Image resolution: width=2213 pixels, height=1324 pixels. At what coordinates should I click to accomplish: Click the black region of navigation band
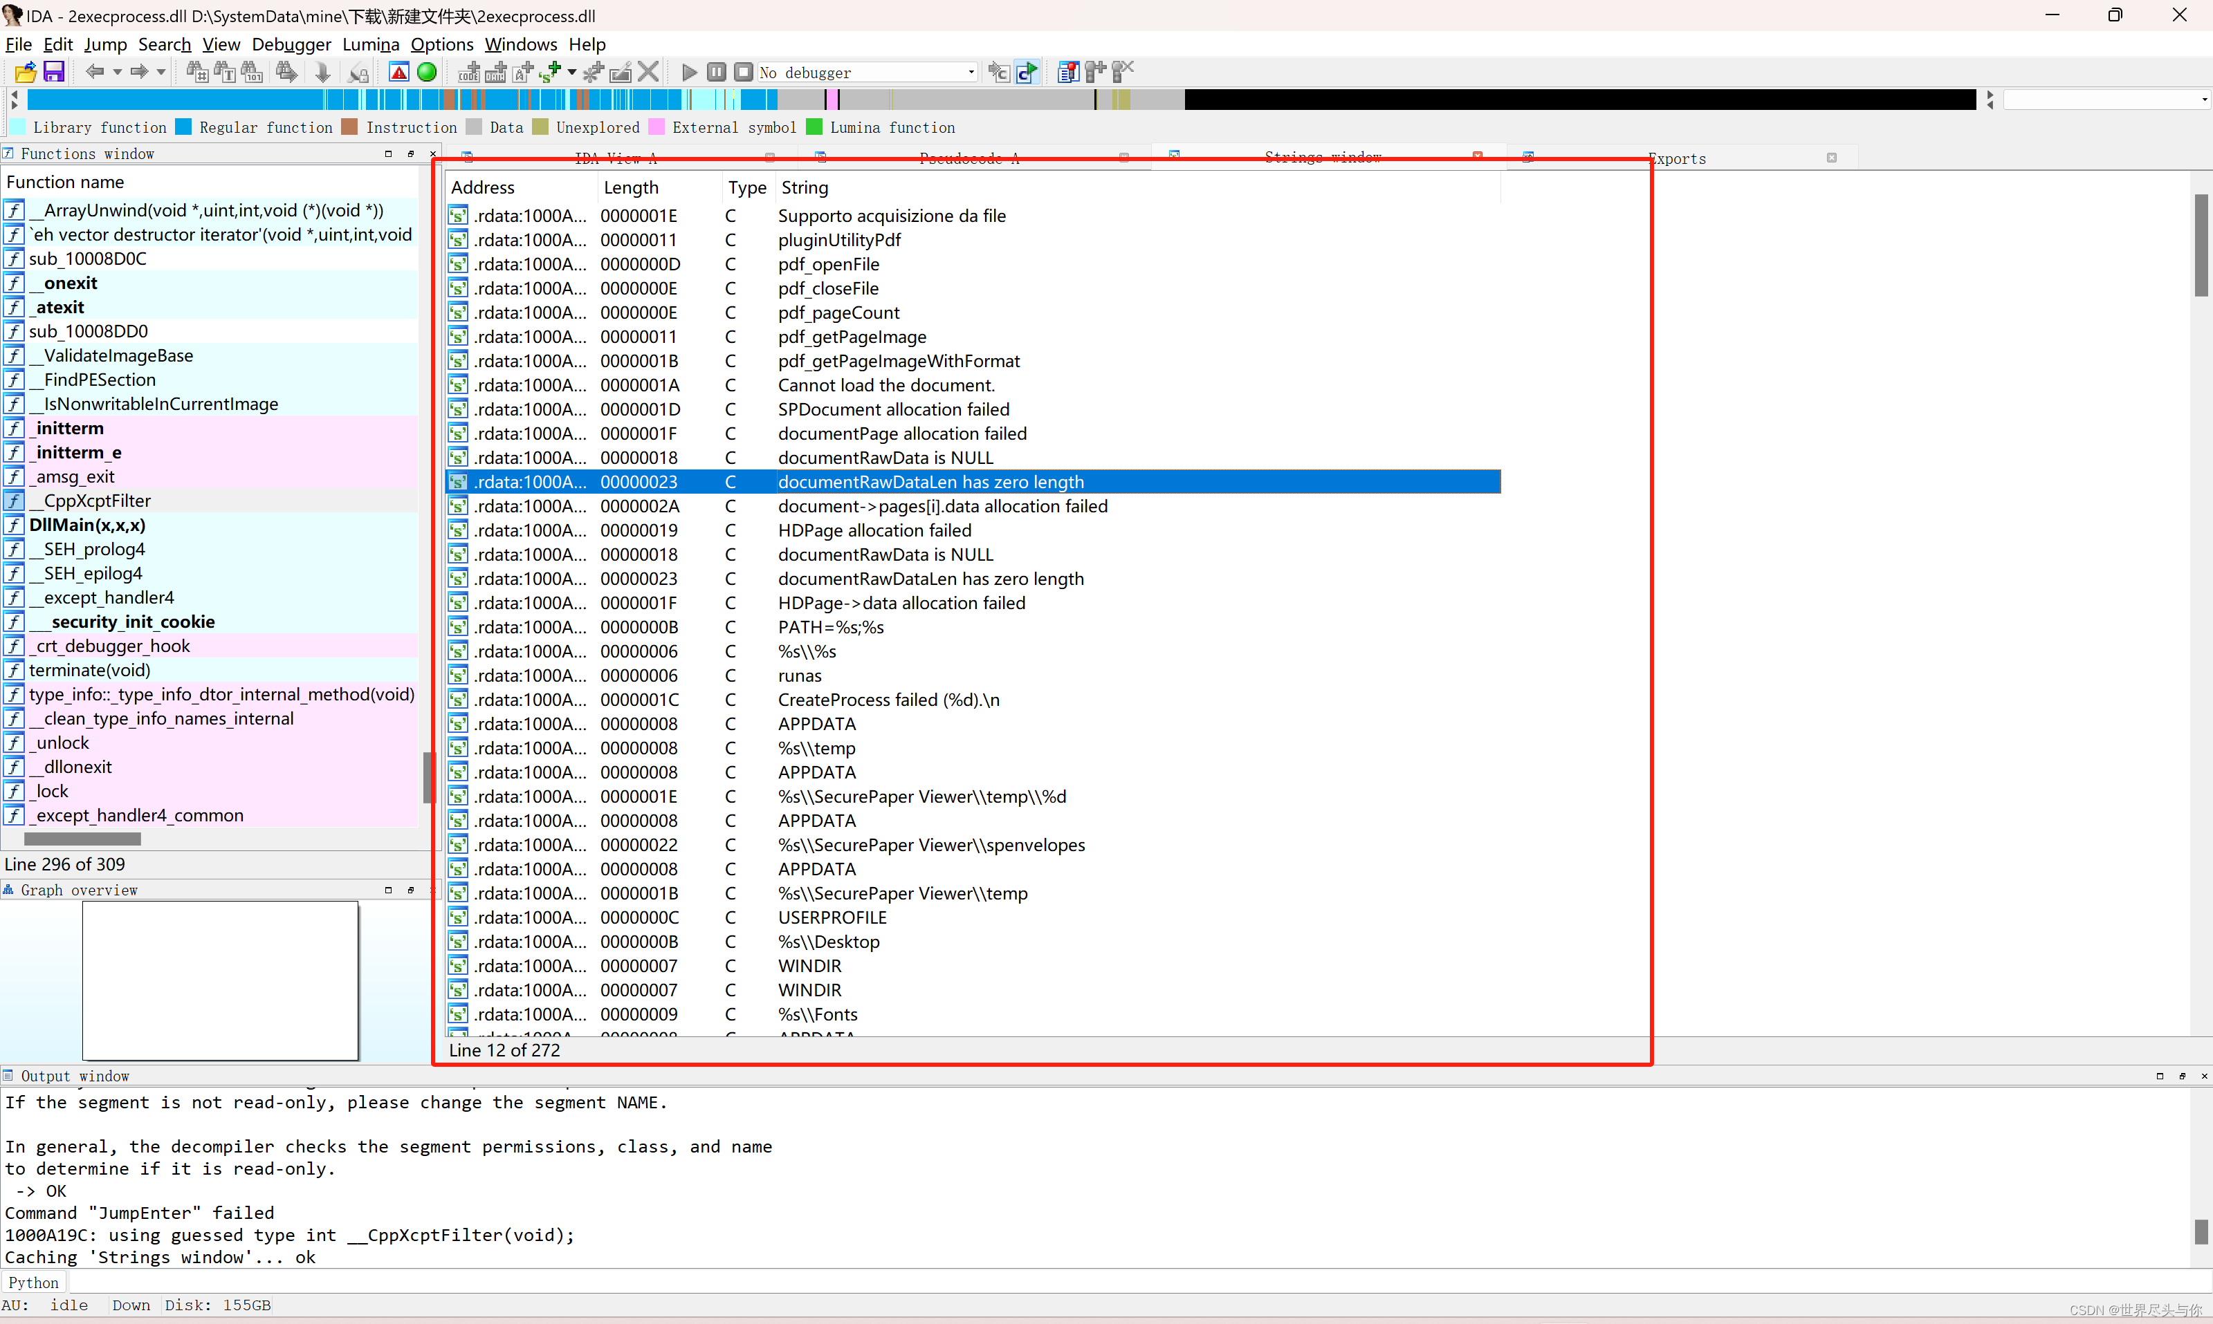pos(1580,99)
